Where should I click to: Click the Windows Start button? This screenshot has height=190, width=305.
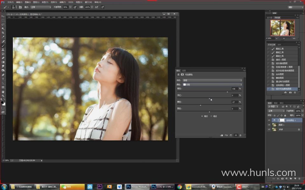pos(4,187)
